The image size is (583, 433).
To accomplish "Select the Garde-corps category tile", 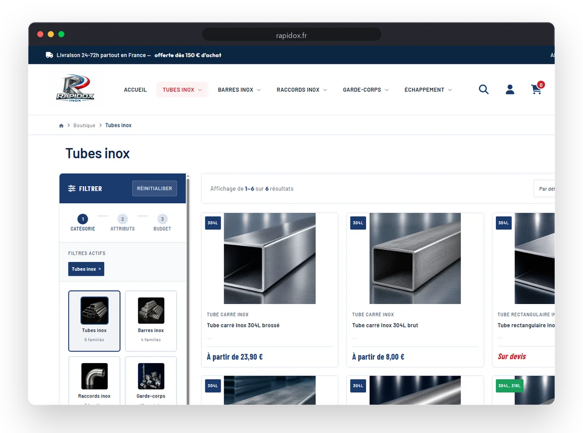I will pyautogui.click(x=151, y=381).
